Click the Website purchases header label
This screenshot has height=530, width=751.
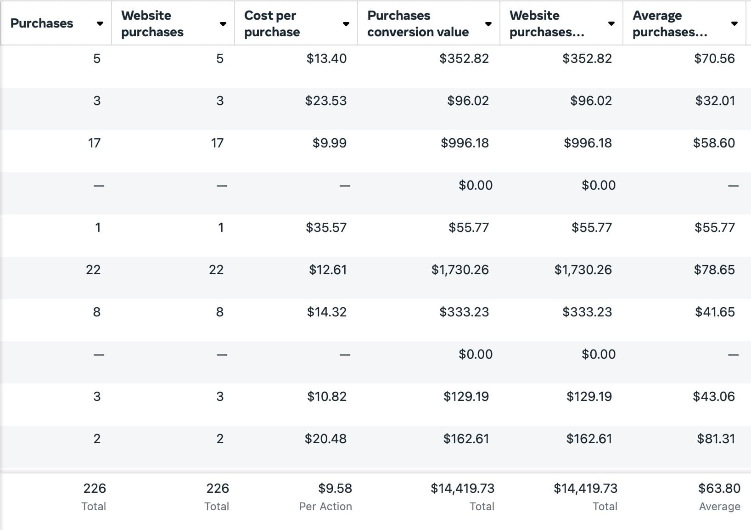click(152, 23)
